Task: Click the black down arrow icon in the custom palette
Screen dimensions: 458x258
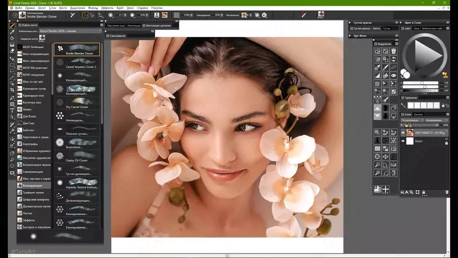Action: [385, 116]
